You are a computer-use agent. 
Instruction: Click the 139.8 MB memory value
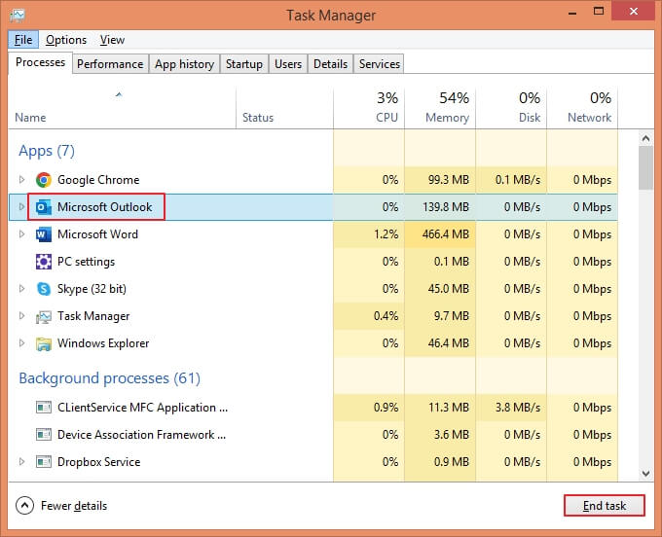pyautogui.click(x=446, y=207)
